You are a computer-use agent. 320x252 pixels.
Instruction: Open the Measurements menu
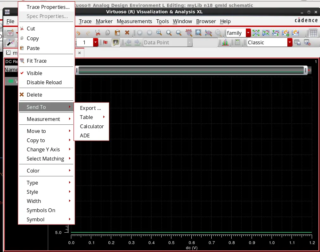point(134,22)
